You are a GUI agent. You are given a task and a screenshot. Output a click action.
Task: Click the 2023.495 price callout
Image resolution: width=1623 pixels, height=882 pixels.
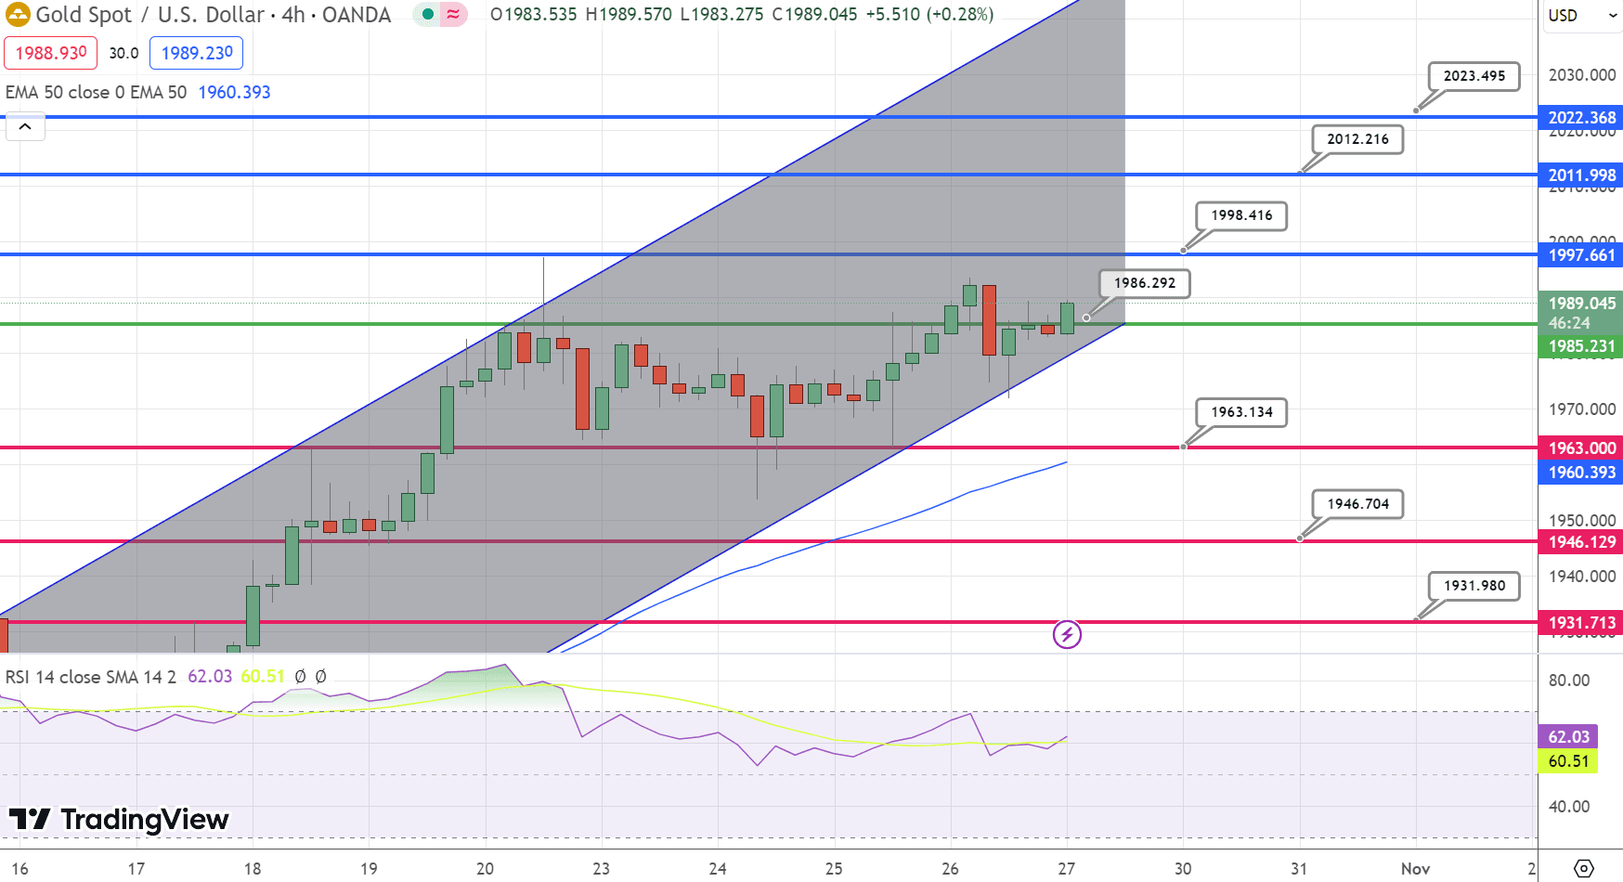coord(1474,76)
